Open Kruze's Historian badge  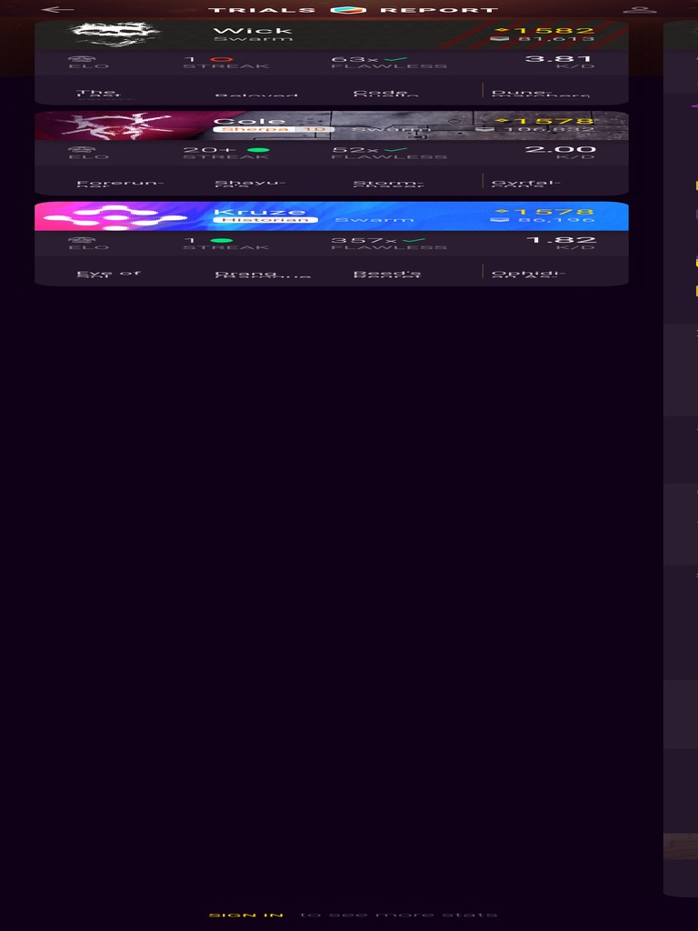(x=265, y=220)
